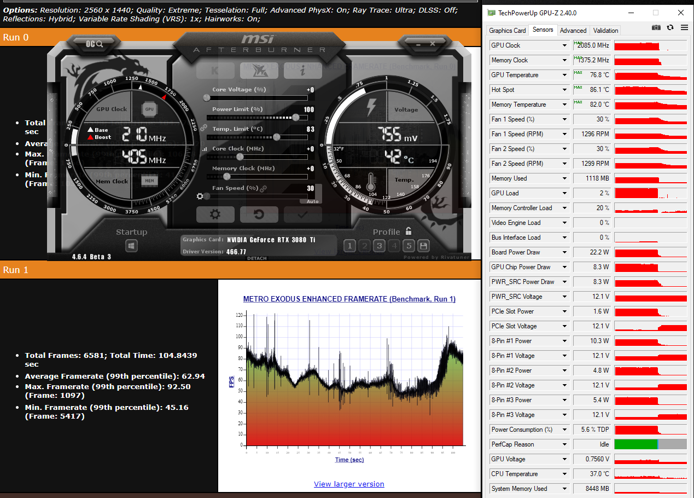Open the GPU-Z hamburger menu
Viewport: 694px width, 498px height.
(x=684, y=27)
